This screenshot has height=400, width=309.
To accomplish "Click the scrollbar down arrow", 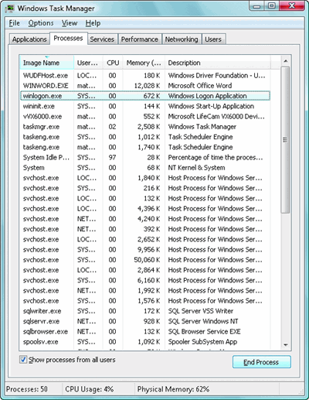I will [x=285, y=345].
